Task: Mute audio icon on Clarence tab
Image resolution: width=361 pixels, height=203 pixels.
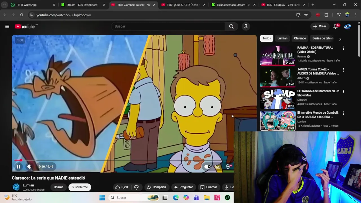Action: pos(149,5)
